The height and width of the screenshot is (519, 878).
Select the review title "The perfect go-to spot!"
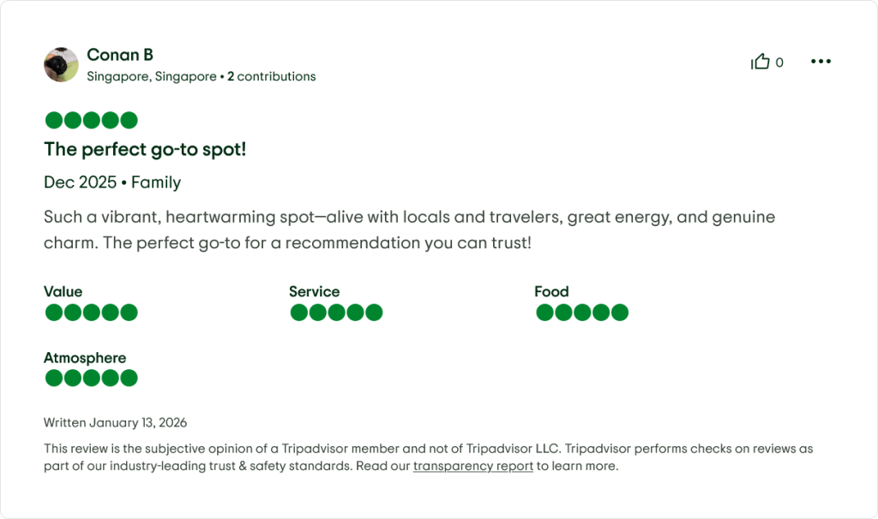tap(145, 150)
